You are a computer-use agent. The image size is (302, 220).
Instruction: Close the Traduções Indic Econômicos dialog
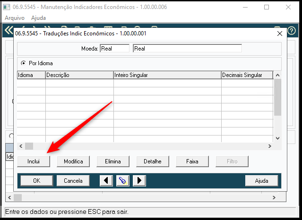click(279, 33)
